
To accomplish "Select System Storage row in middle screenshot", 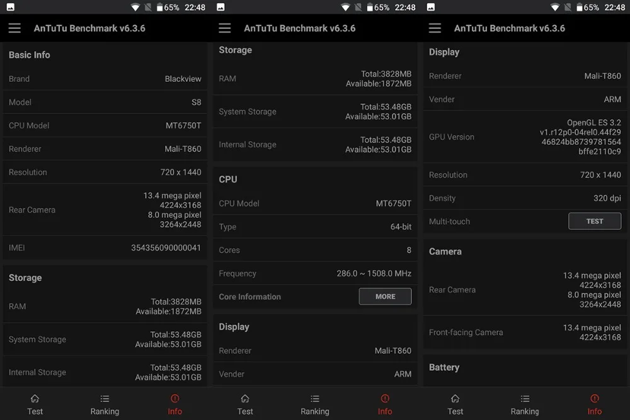I will (x=315, y=111).
